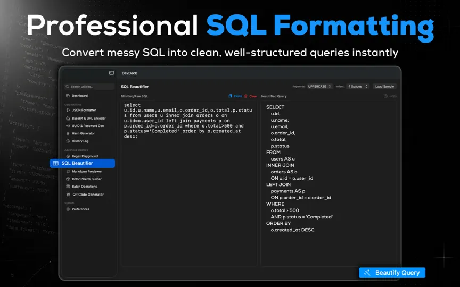
Task: Click the Preferences gear icon
Action: (68, 209)
